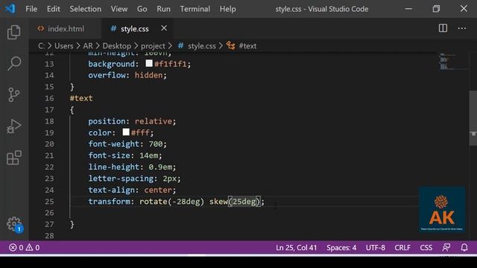This screenshot has width=477, height=268.
Task: Click 'position: relative;' on line 18
Action: point(132,121)
